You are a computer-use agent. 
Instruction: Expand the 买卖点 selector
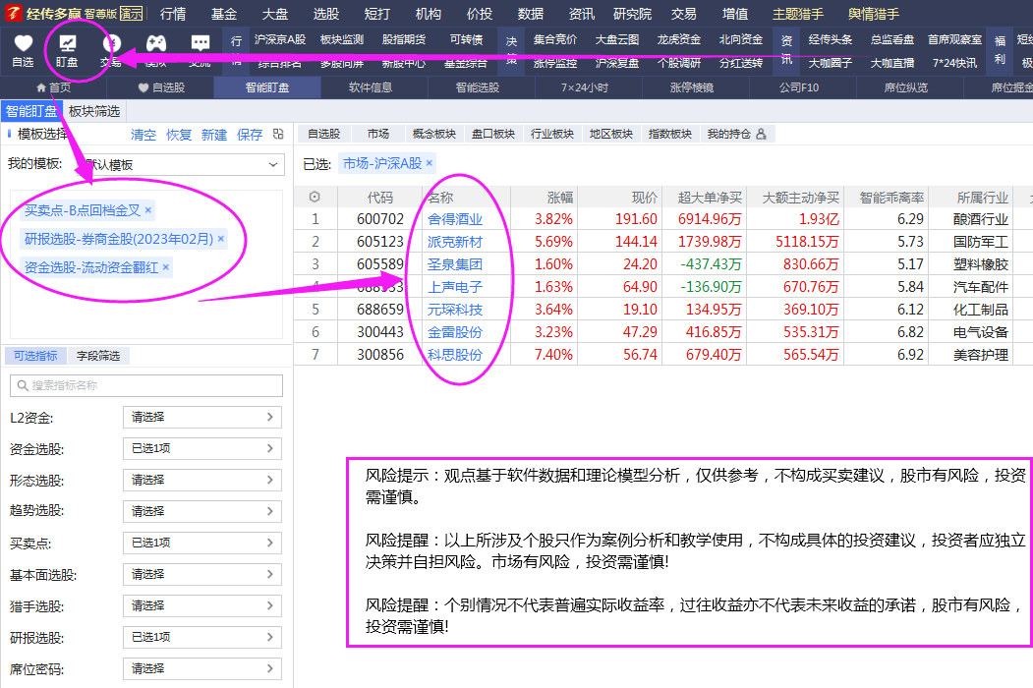point(202,543)
